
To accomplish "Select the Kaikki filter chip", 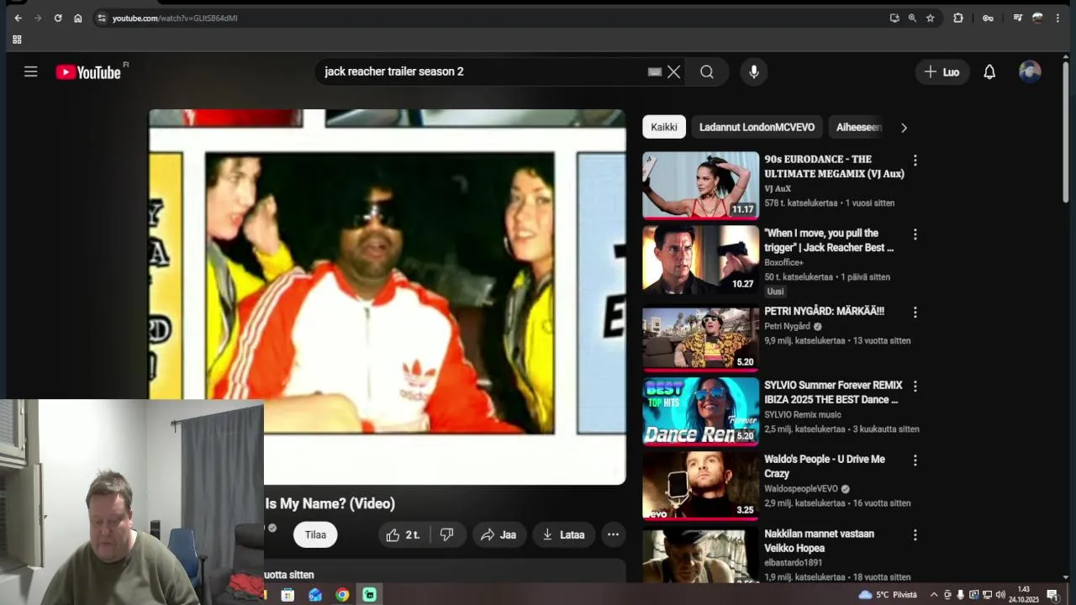I will 664,127.
